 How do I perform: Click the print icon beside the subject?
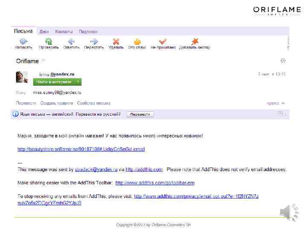283,61
